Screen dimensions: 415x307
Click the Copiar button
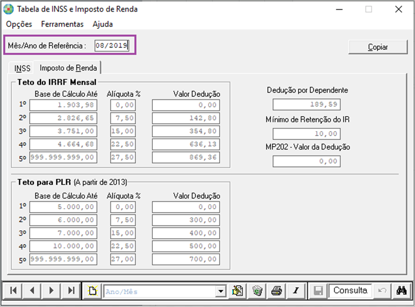tap(378, 47)
